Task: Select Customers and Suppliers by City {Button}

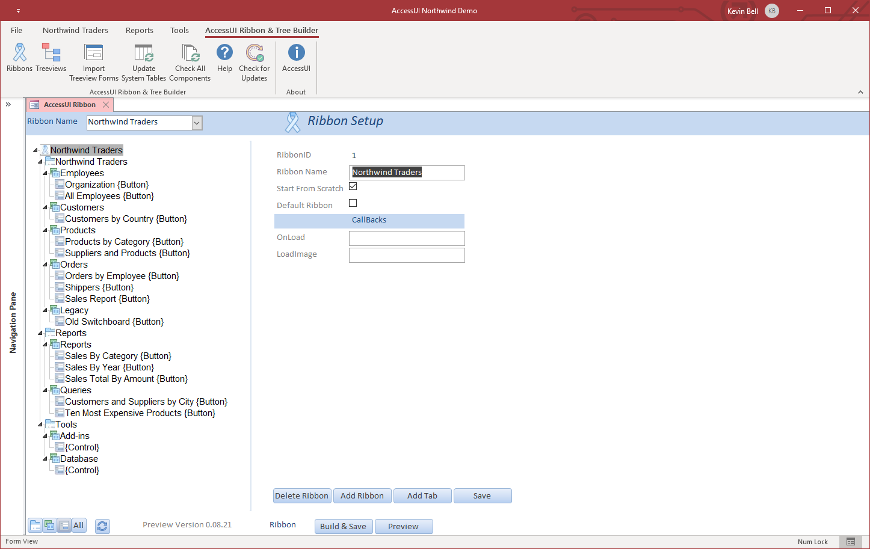Action: [146, 402]
